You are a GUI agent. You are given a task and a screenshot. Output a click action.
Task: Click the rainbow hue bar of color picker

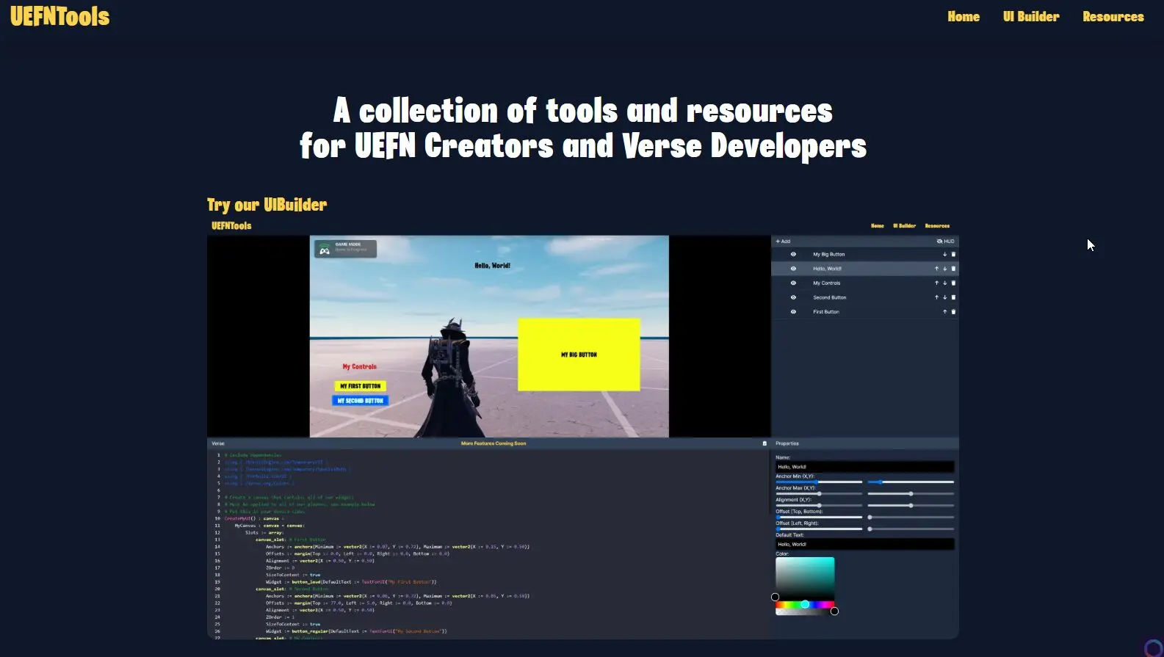[805, 604]
